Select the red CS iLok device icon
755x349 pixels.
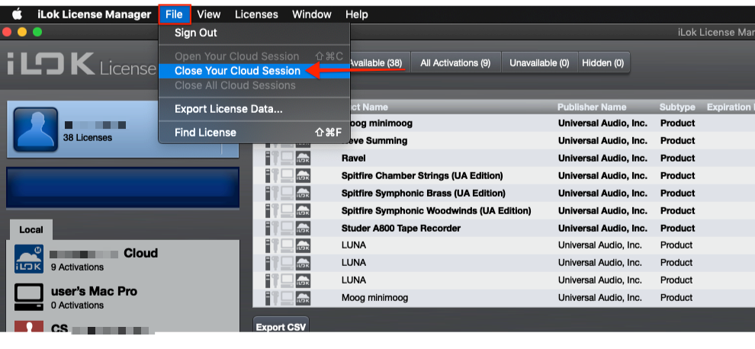coord(29,326)
